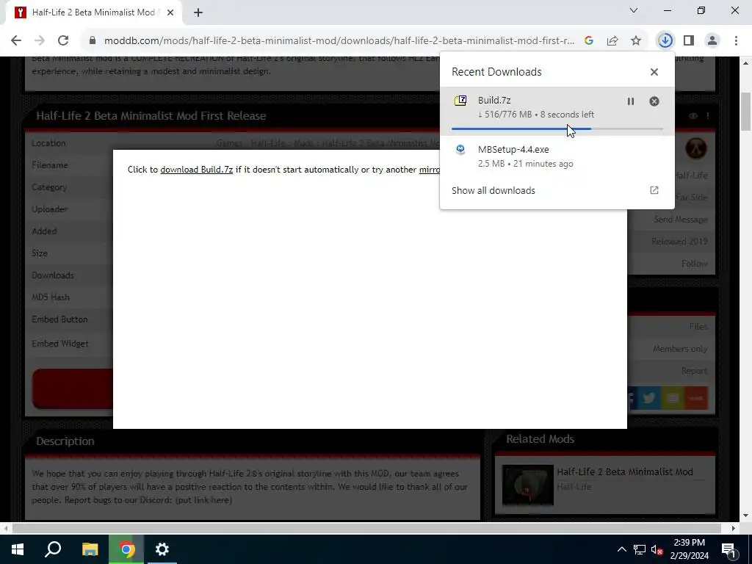
Task: Click external link icon beside Show all downloads
Action: [x=654, y=190]
